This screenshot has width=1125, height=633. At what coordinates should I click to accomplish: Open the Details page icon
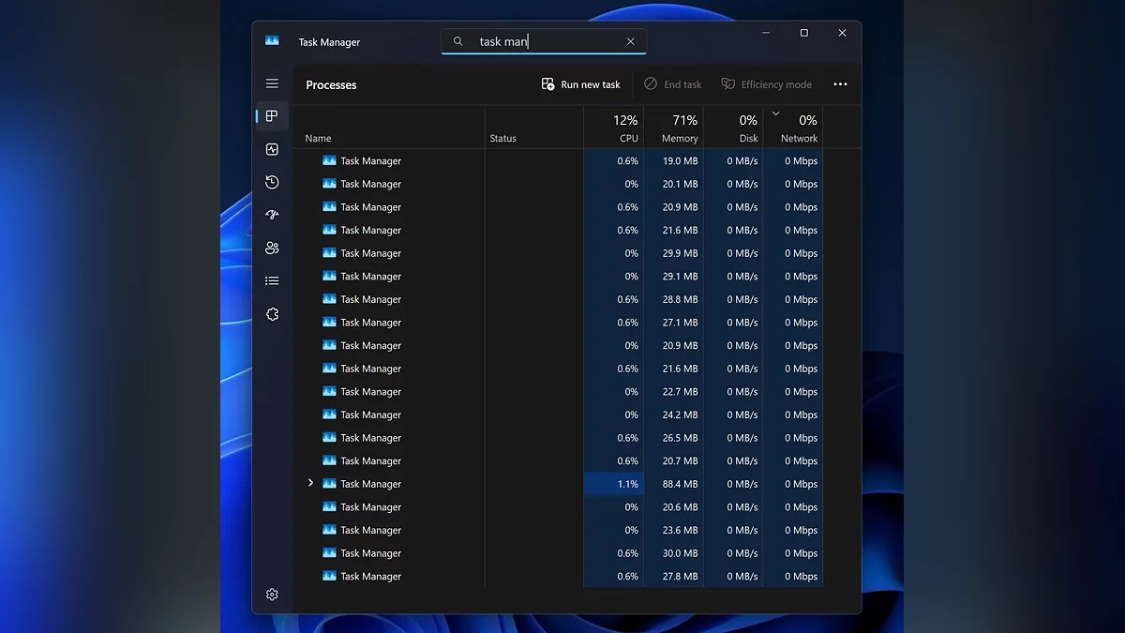272,280
